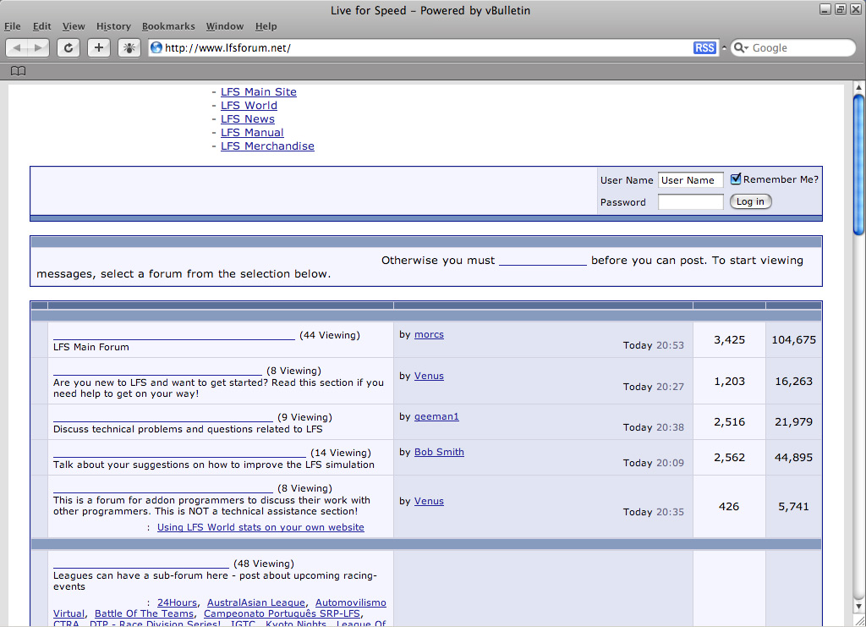Image resolution: width=866 pixels, height=627 pixels.
Task: Open Bob Smith user profile link
Action: point(439,452)
